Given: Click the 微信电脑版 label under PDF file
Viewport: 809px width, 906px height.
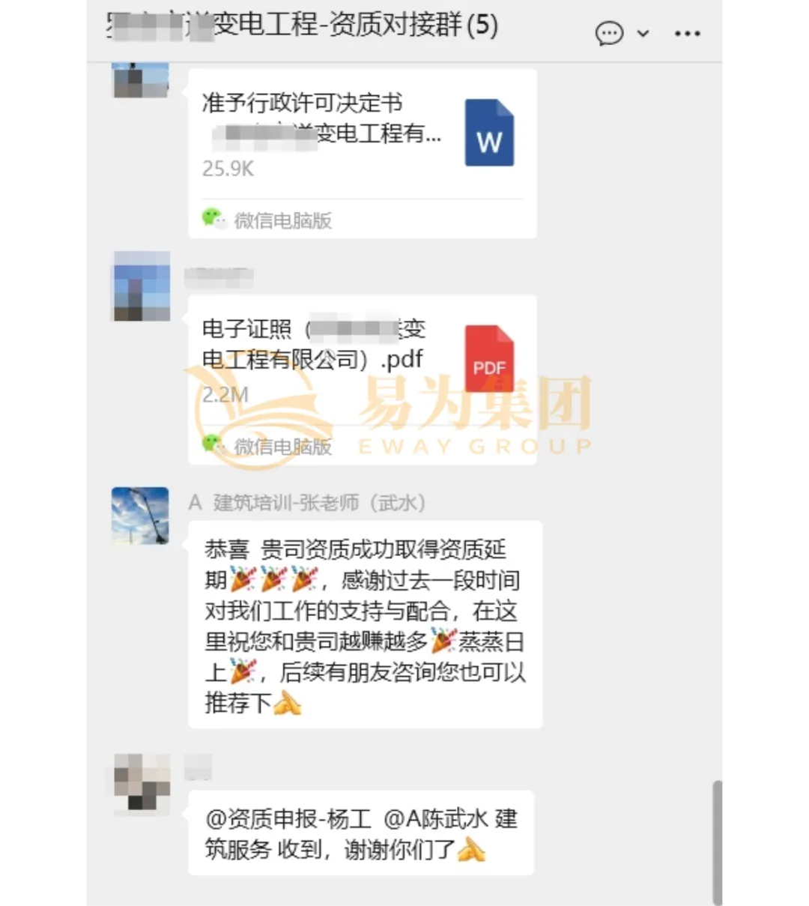Looking at the screenshot, I should tap(283, 447).
